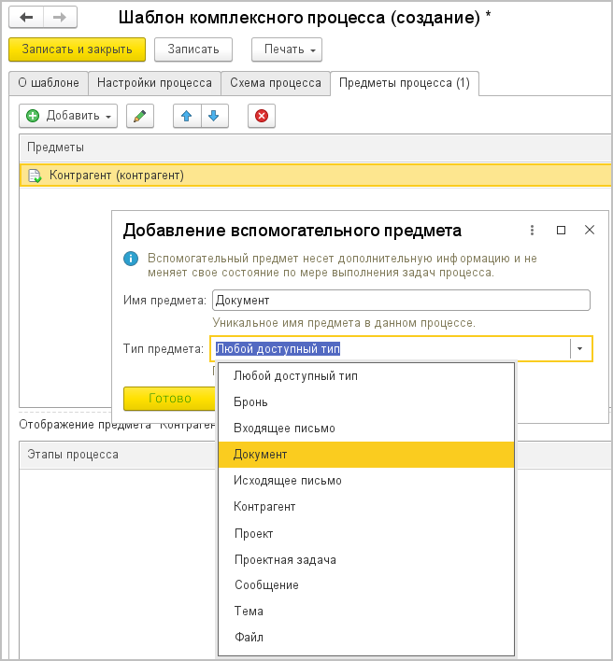Click the back navigation arrow
The width and height of the screenshot is (613, 661).
tap(26, 18)
